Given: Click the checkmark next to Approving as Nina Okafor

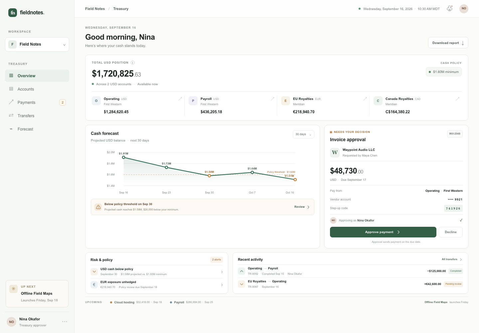Looking at the screenshot, I should 461,220.
